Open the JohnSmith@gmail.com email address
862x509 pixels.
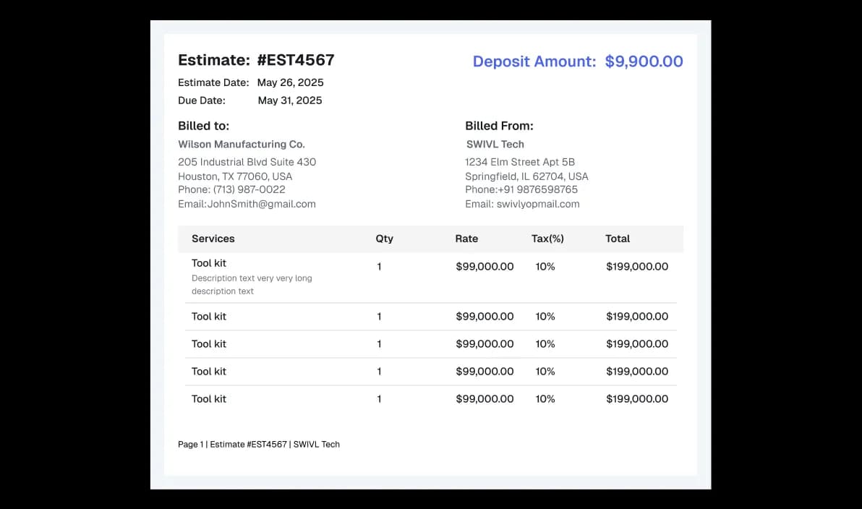[261, 204]
